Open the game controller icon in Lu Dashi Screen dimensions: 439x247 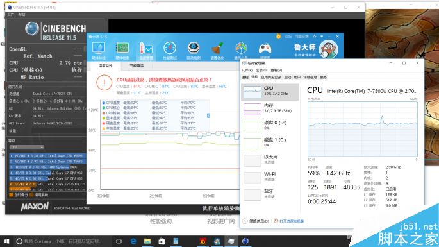(x=265, y=49)
